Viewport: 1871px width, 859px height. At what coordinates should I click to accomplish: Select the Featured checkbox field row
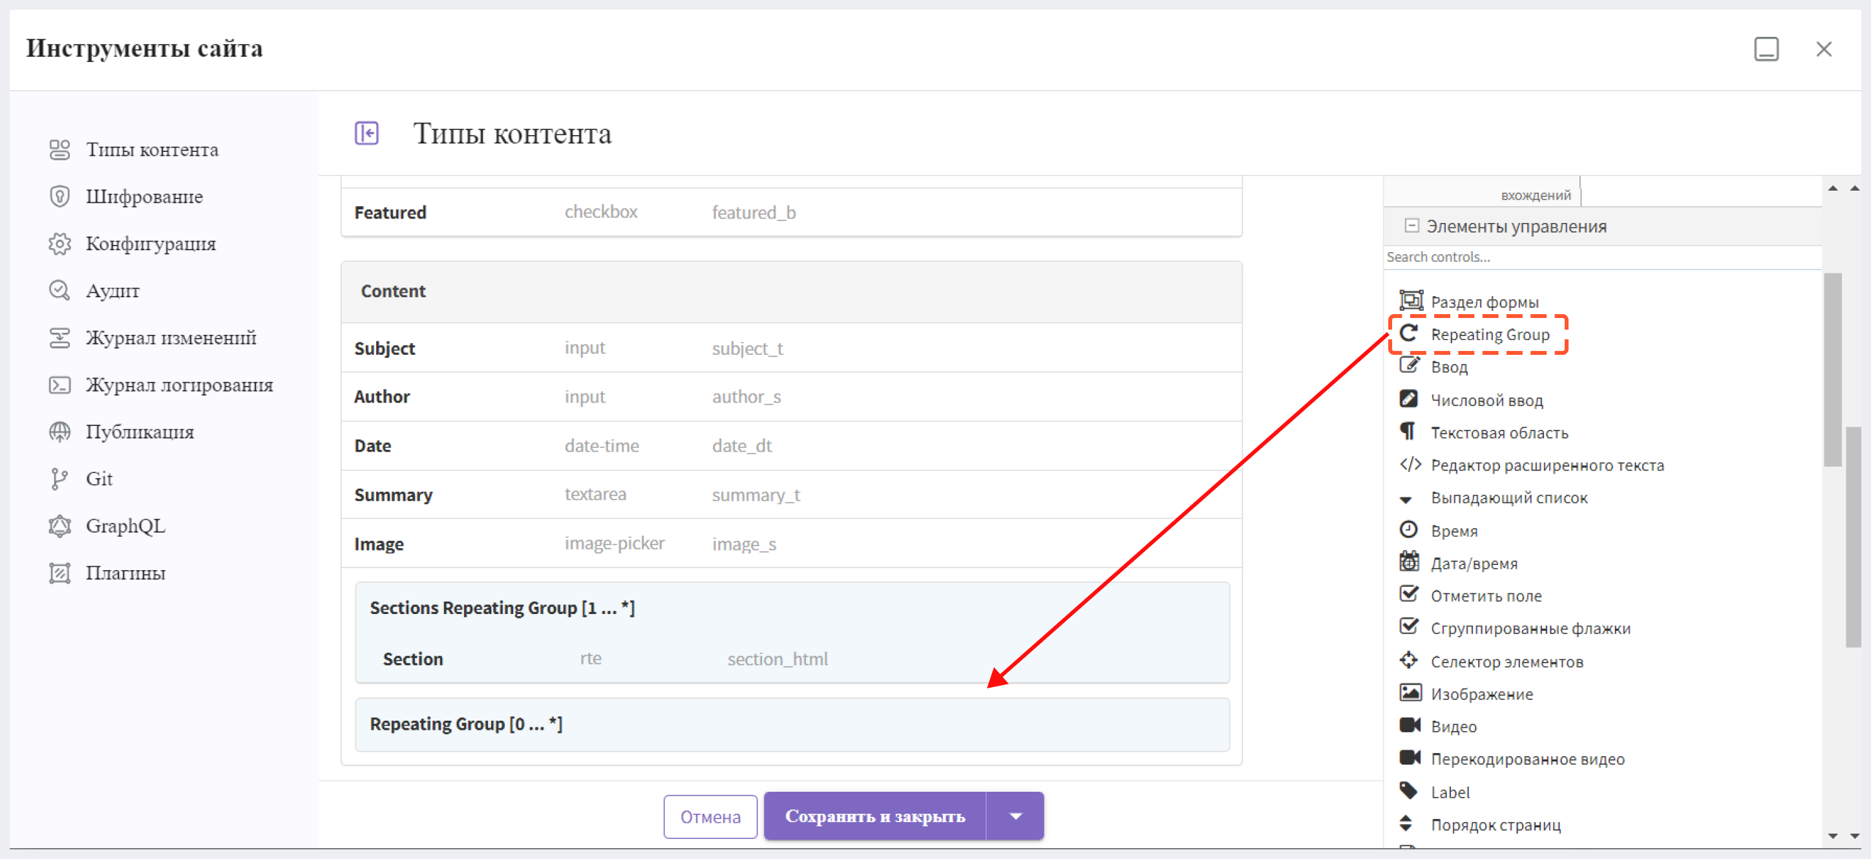pos(791,213)
